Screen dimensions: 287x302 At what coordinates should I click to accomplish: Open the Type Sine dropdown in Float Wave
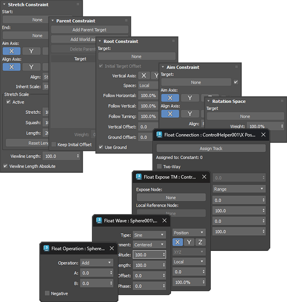click(x=149, y=235)
